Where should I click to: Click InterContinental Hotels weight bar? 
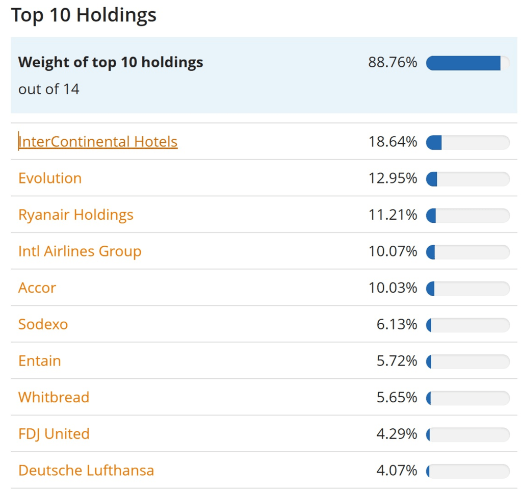(467, 142)
